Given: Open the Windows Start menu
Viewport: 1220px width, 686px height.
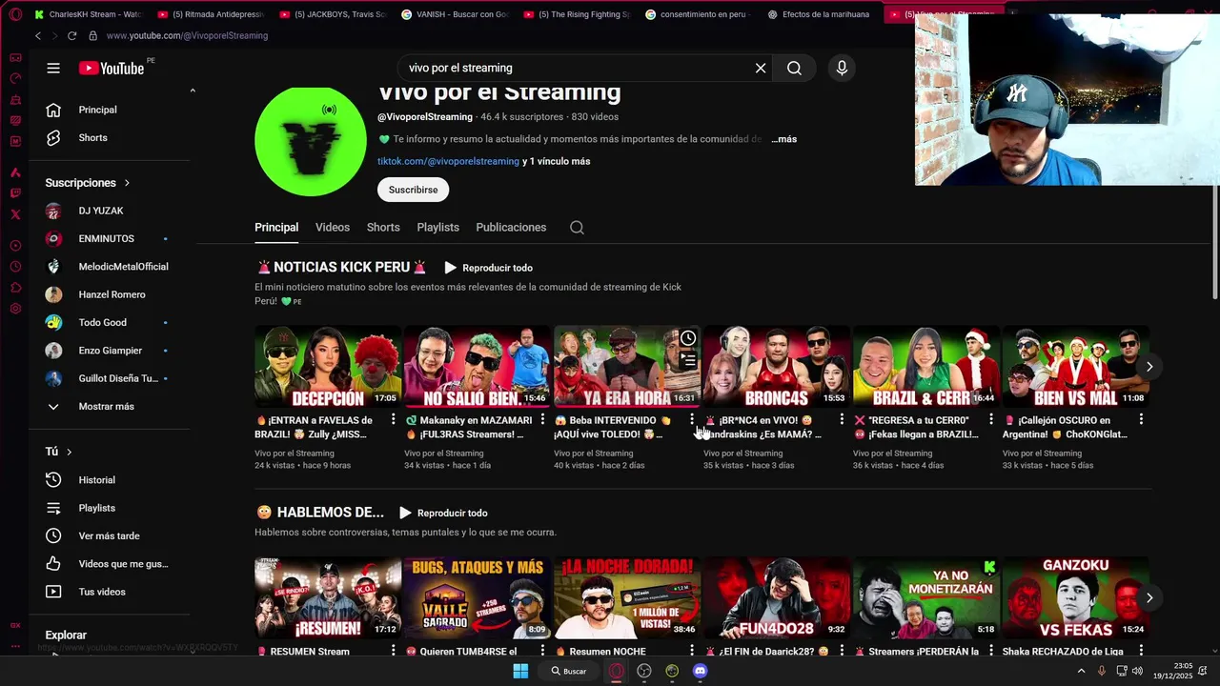Looking at the screenshot, I should point(520,671).
